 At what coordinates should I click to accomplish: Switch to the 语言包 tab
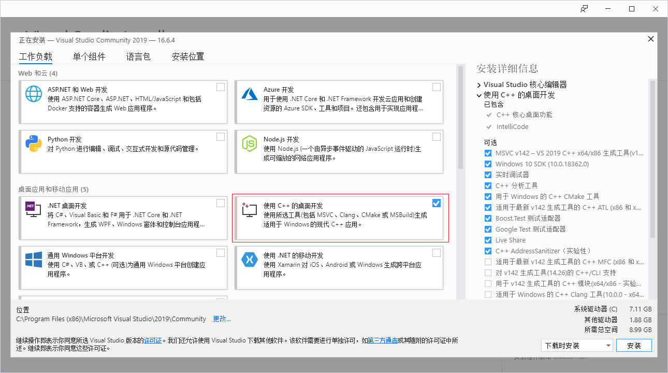pos(138,57)
